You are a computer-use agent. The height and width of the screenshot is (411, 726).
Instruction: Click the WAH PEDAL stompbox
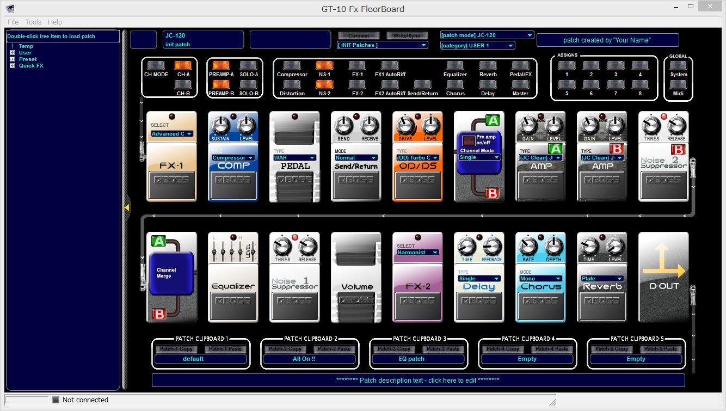tap(294, 156)
